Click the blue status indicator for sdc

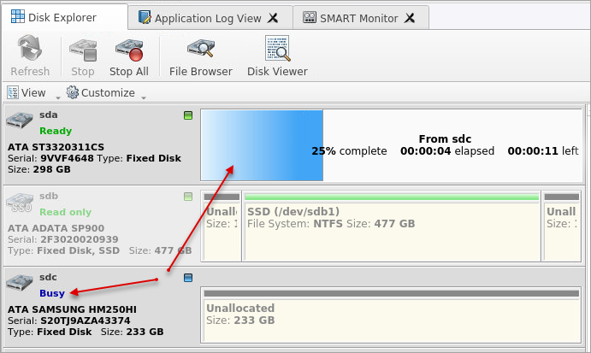[x=188, y=278]
